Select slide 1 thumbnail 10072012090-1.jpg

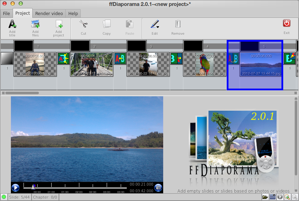[x=35, y=64]
